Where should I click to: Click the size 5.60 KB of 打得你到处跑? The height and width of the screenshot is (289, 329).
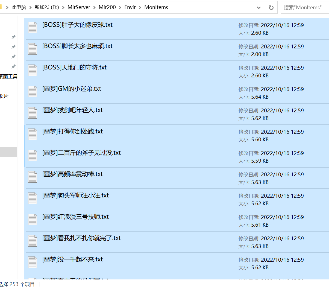pos(260,140)
